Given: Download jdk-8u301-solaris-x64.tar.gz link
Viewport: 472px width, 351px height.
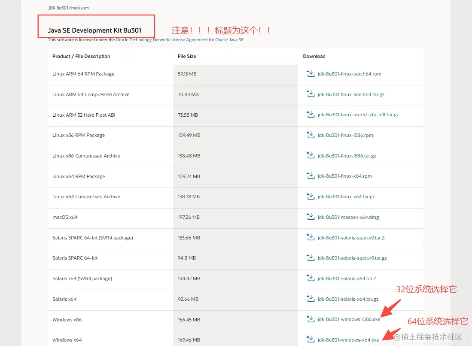Looking at the screenshot, I should click(x=348, y=299).
